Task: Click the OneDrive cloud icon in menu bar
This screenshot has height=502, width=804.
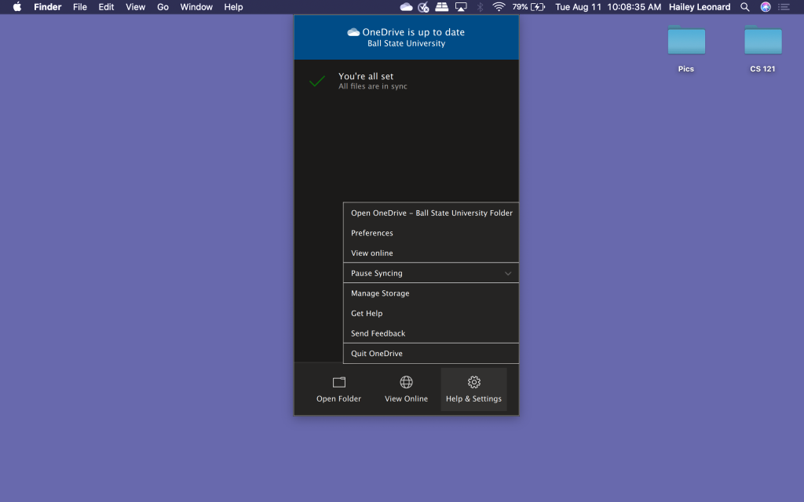Action: click(406, 7)
